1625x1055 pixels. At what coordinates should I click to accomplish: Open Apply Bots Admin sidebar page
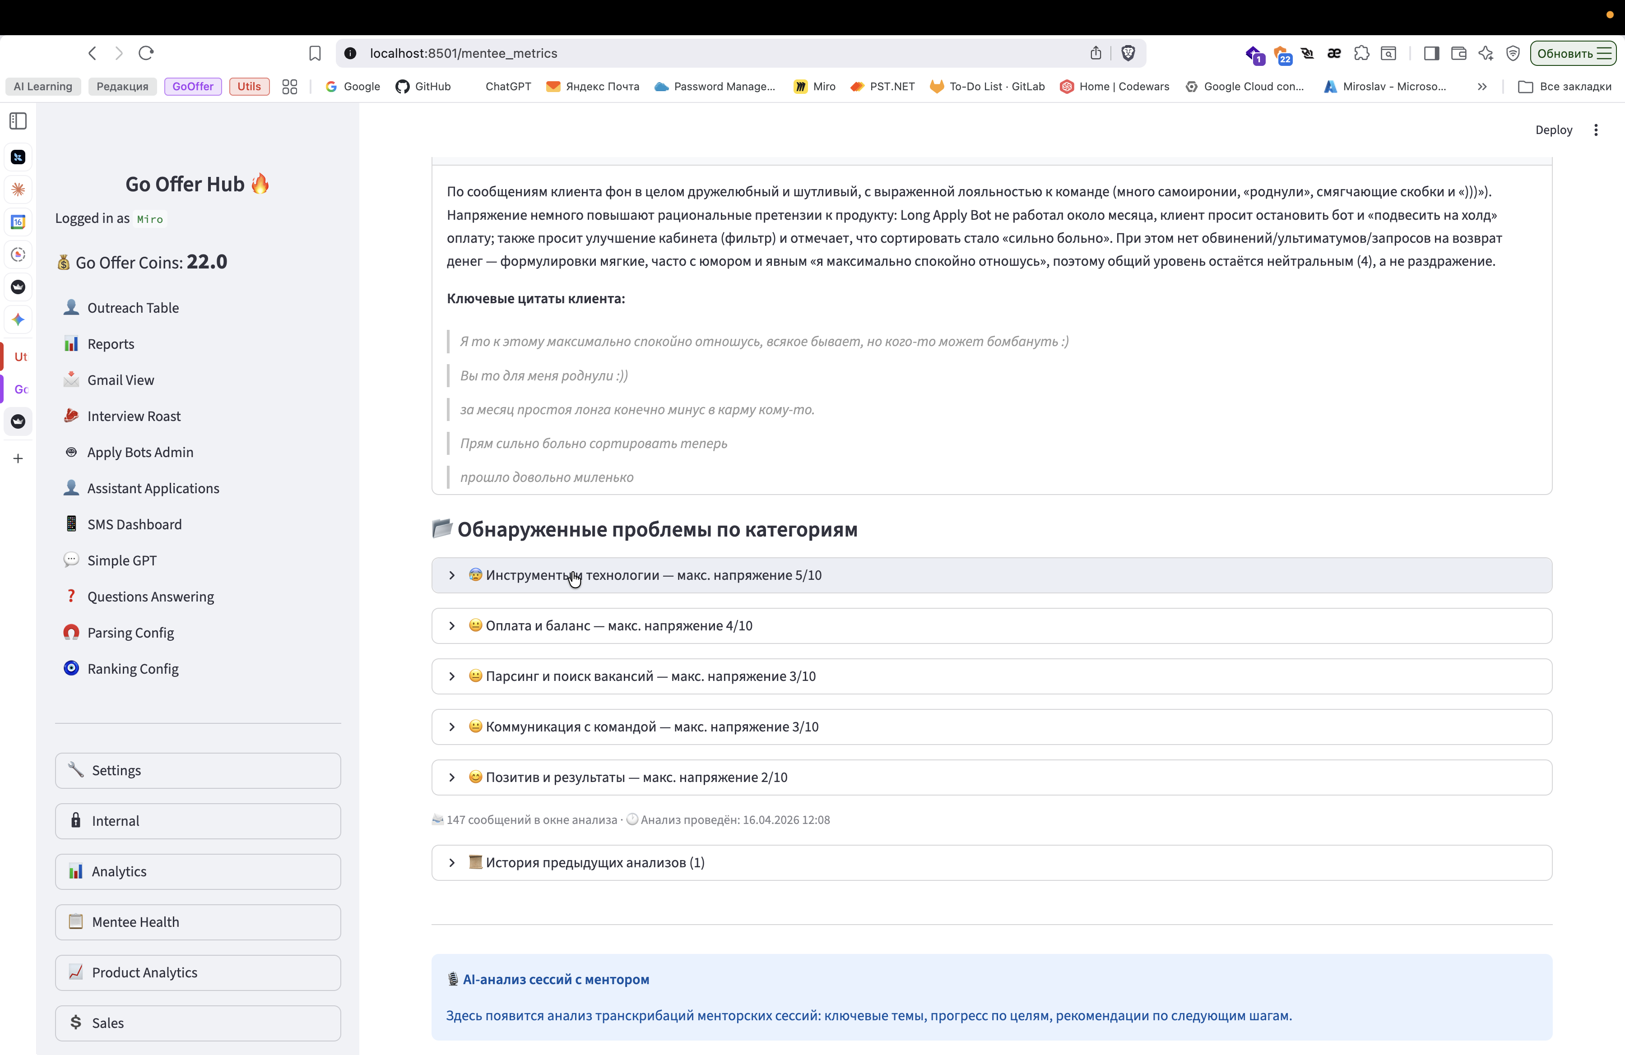[x=140, y=453]
